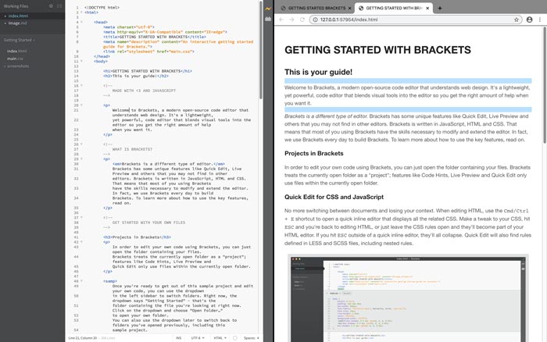Click the Working Files header label
Screen dimensions: 547x342
pos(16,6)
